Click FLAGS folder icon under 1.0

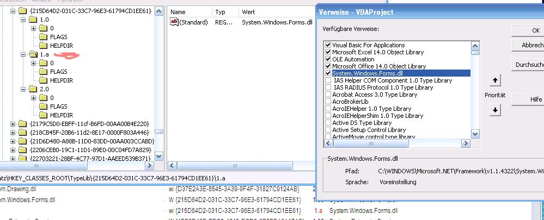pos(44,37)
